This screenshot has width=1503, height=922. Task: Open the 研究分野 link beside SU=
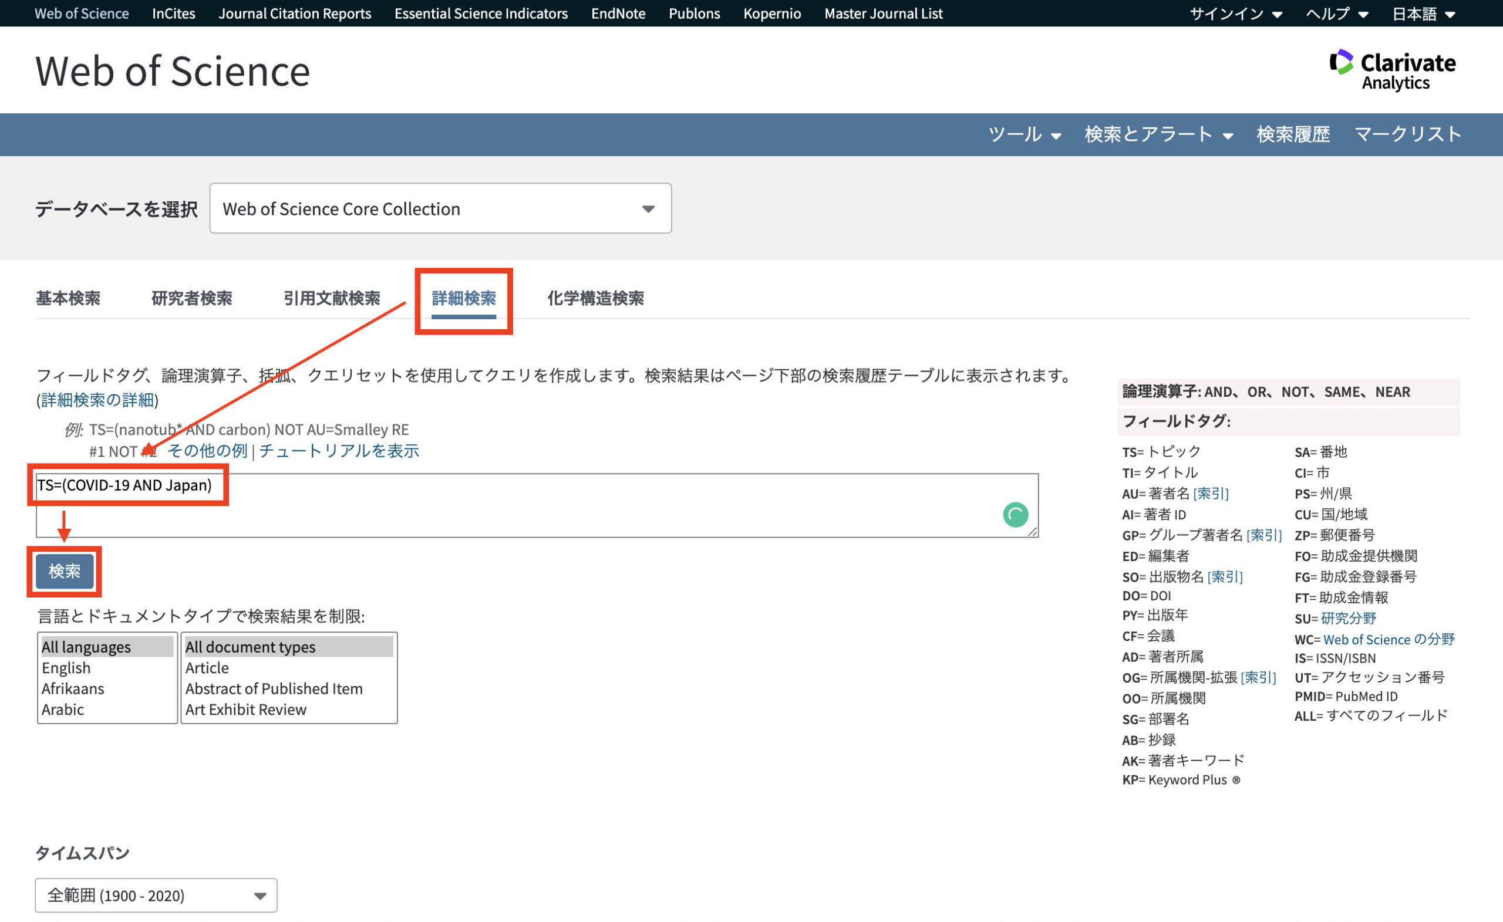1348,619
